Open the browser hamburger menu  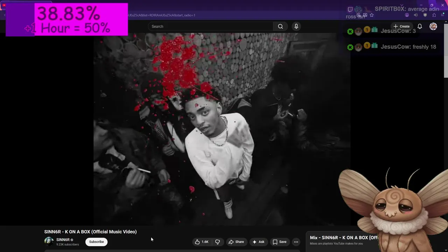click(x=442, y=15)
